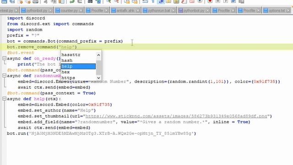The width and height of the screenshot is (293, 165).
Task: Toggle the Word Wrap toolbar icon
Action: (145, 1)
